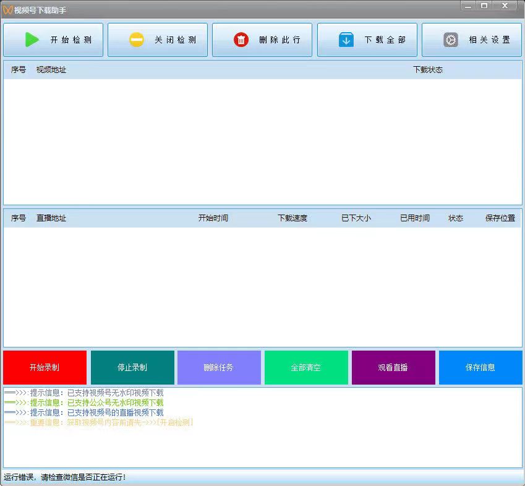Screen dimensions: 525x486
Task: Open the 相关设置 label
Action: point(490,40)
